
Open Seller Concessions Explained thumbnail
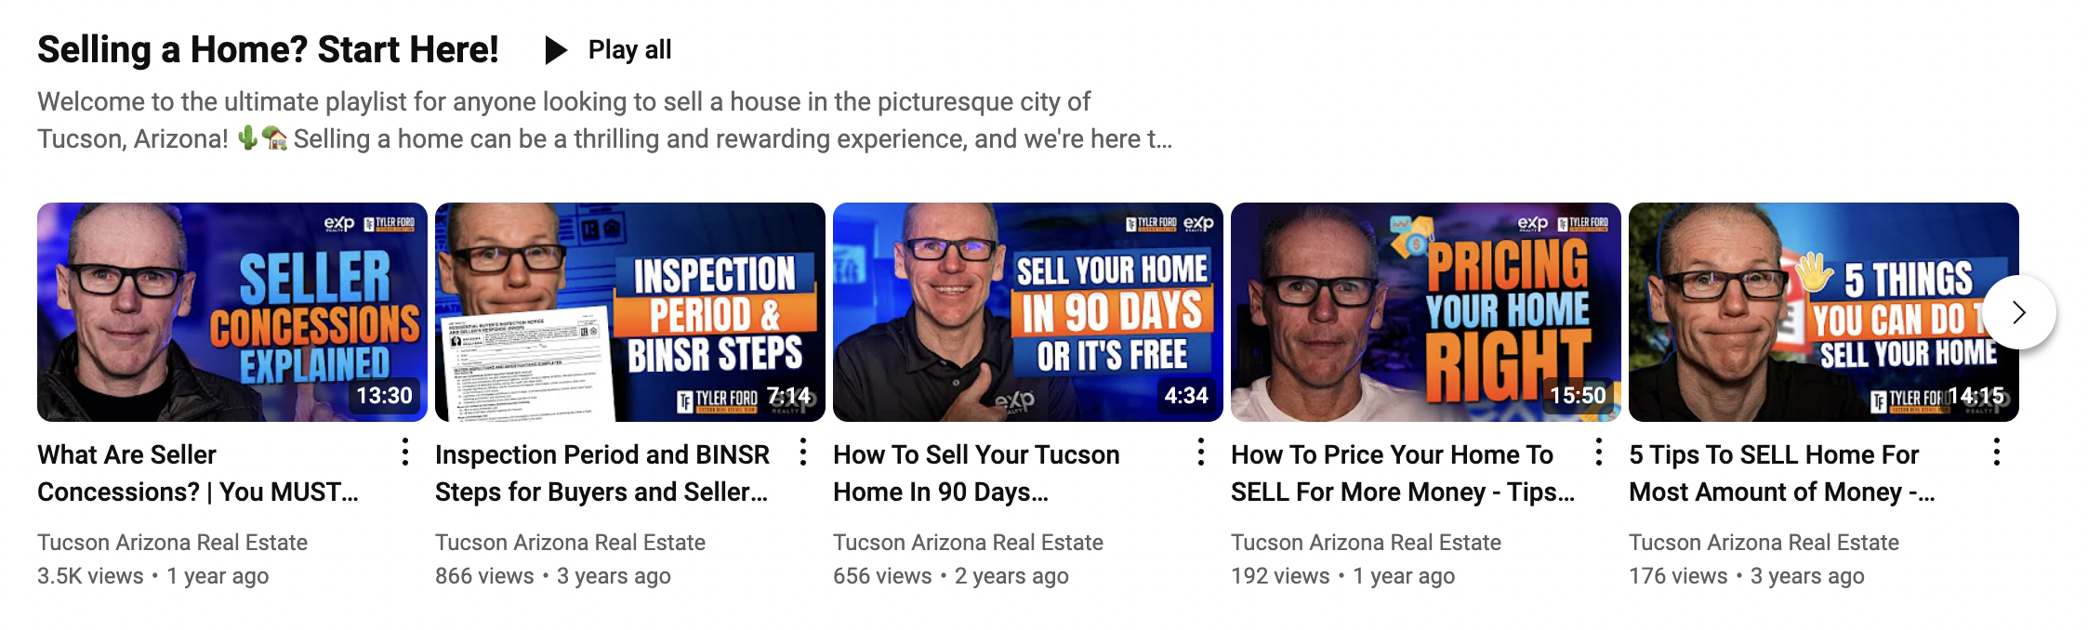pyautogui.click(x=232, y=312)
